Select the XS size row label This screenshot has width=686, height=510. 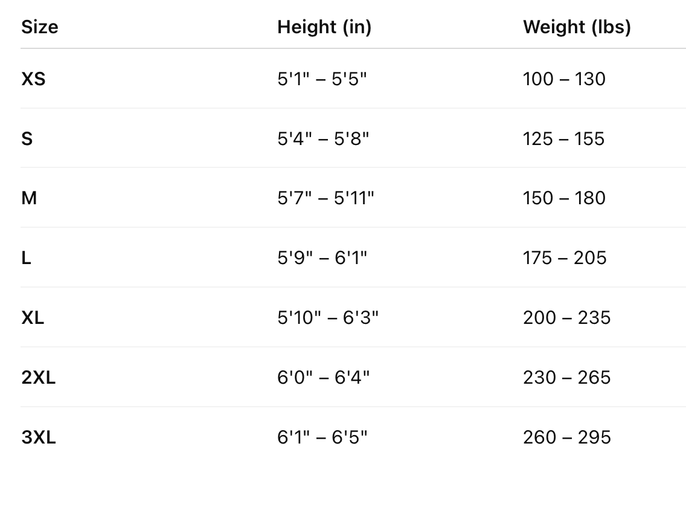click(33, 79)
